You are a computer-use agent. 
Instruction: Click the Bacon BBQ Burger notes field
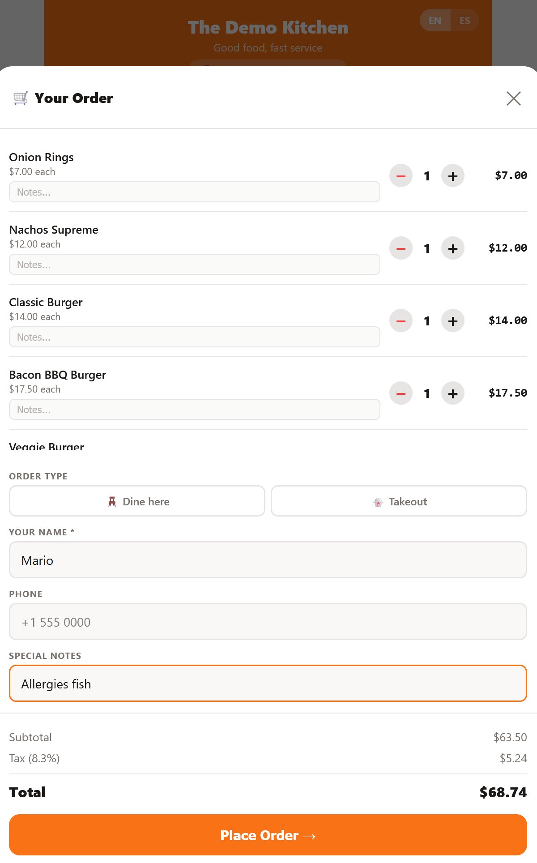[195, 410]
